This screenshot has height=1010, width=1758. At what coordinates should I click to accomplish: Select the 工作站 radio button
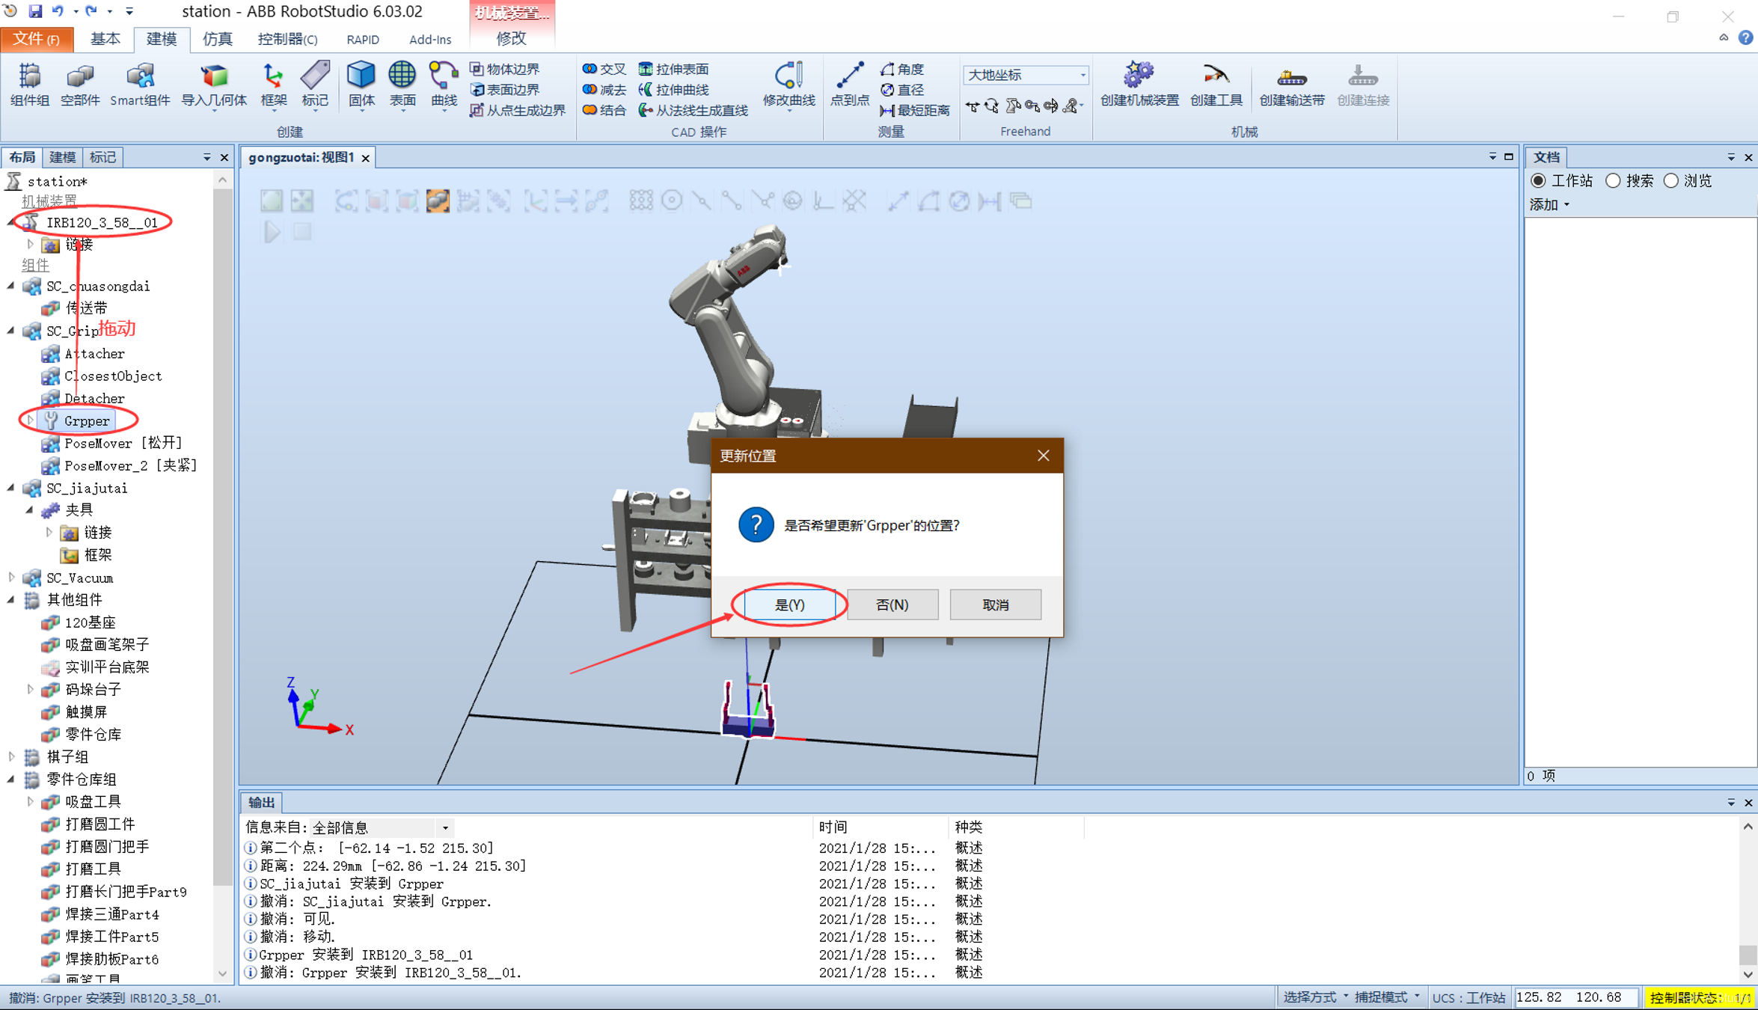tap(1539, 181)
